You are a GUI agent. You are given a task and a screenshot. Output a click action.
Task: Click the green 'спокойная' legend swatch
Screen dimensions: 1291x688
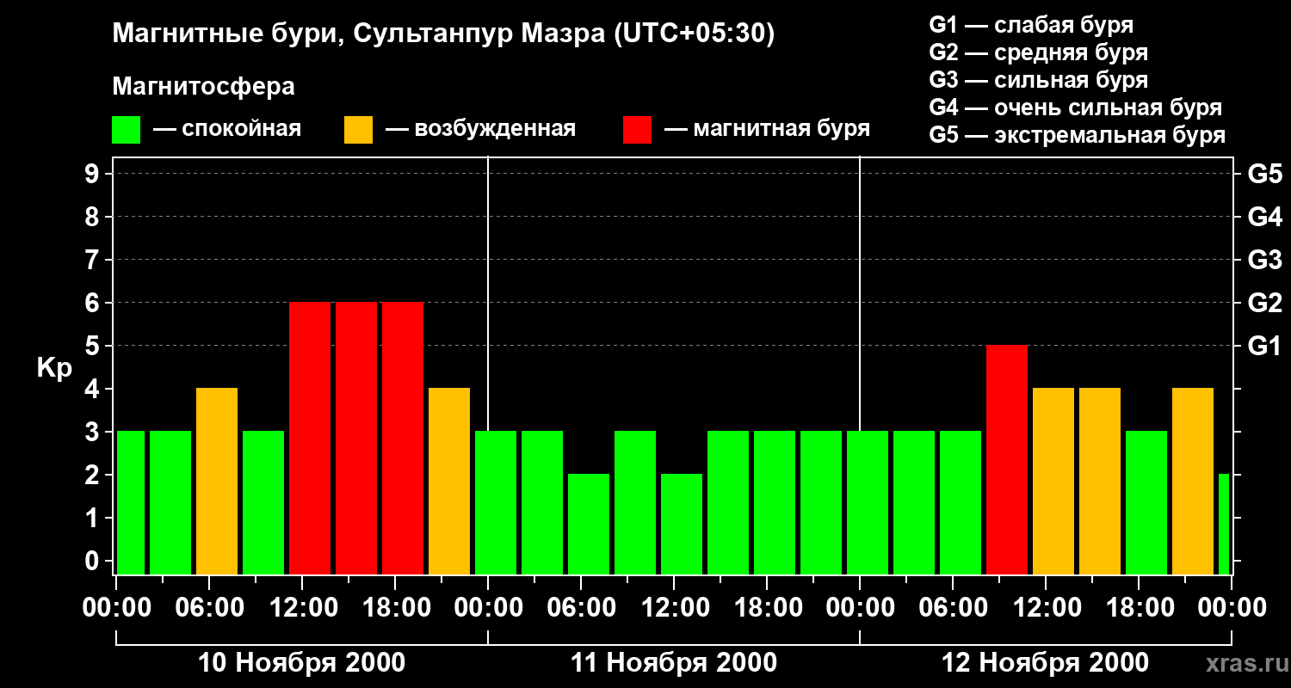[127, 130]
